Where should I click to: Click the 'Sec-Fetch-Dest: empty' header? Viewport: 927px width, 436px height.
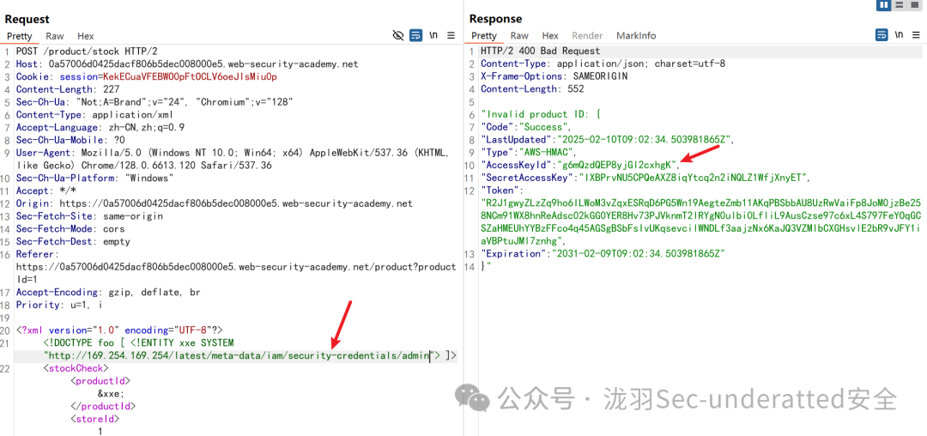(73, 242)
